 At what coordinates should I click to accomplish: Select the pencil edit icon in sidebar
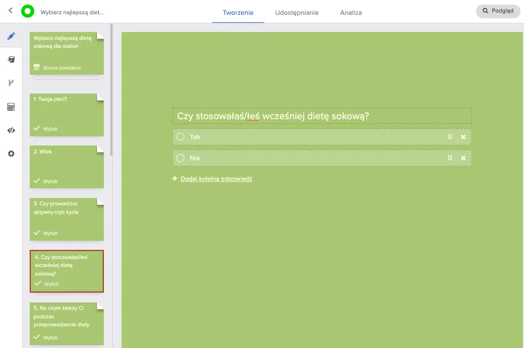coord(11,36)
